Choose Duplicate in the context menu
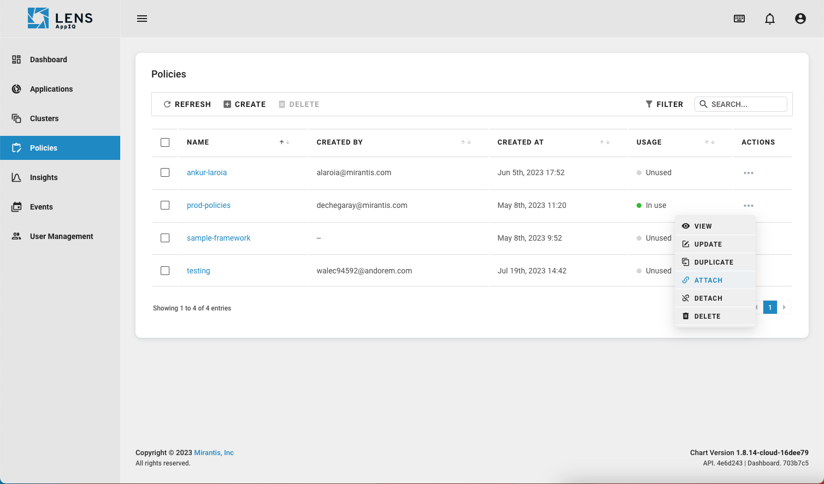824x484 pixels. pos(715,262)
